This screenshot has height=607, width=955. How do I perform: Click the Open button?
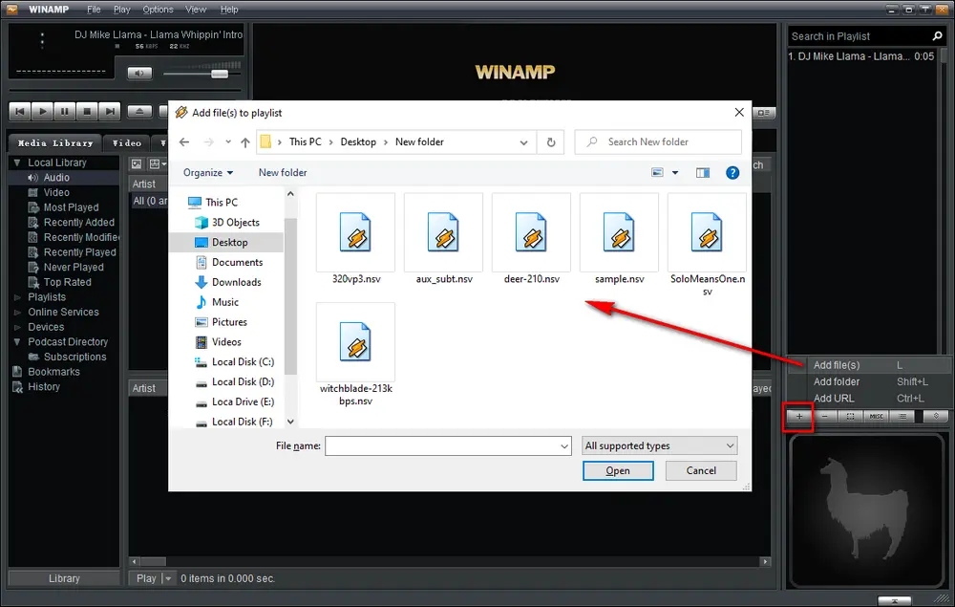(x=618, y=470)
